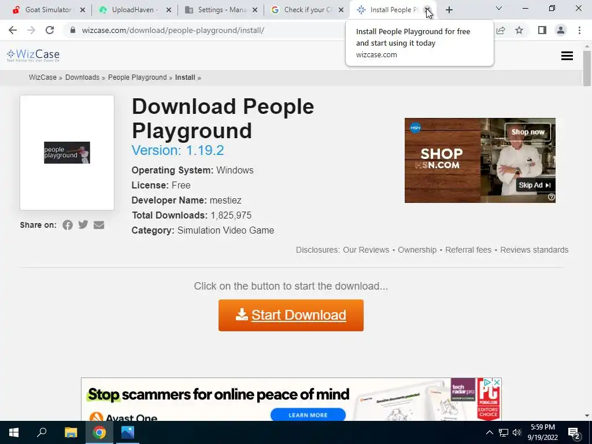The image size is (592, 444).
Task: Open File Explorer from taskbar
Action: [71, 432]
